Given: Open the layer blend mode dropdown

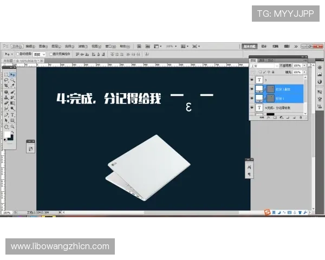Looking at the screenshot, I should [x=264, y=66].
